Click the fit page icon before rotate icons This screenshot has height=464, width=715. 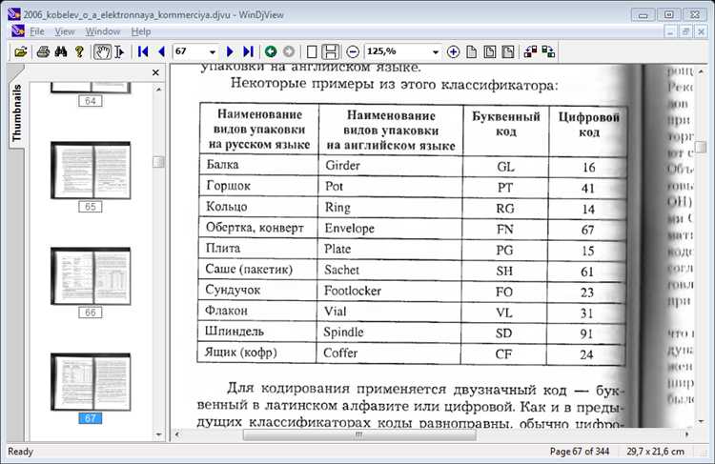pyautogui.click(x=508, y=52)
